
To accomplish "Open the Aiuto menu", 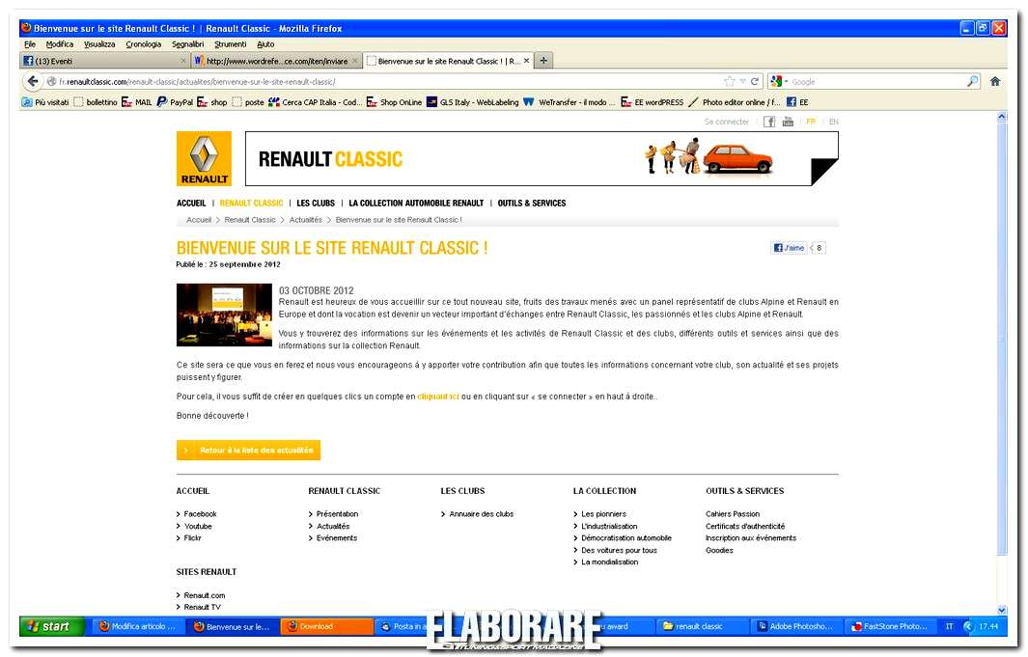I will point(265,43).
